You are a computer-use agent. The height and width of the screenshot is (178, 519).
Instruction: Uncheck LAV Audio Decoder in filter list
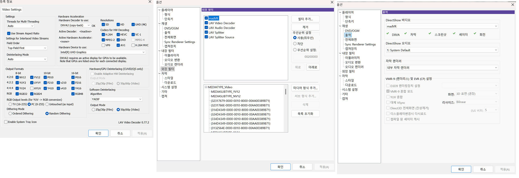coord(206,28)
